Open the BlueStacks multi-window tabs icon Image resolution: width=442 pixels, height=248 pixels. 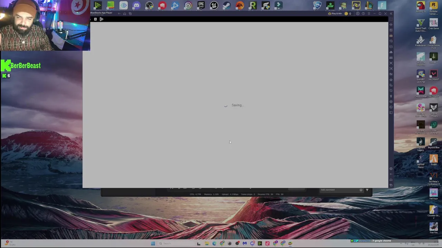point(130,13)
